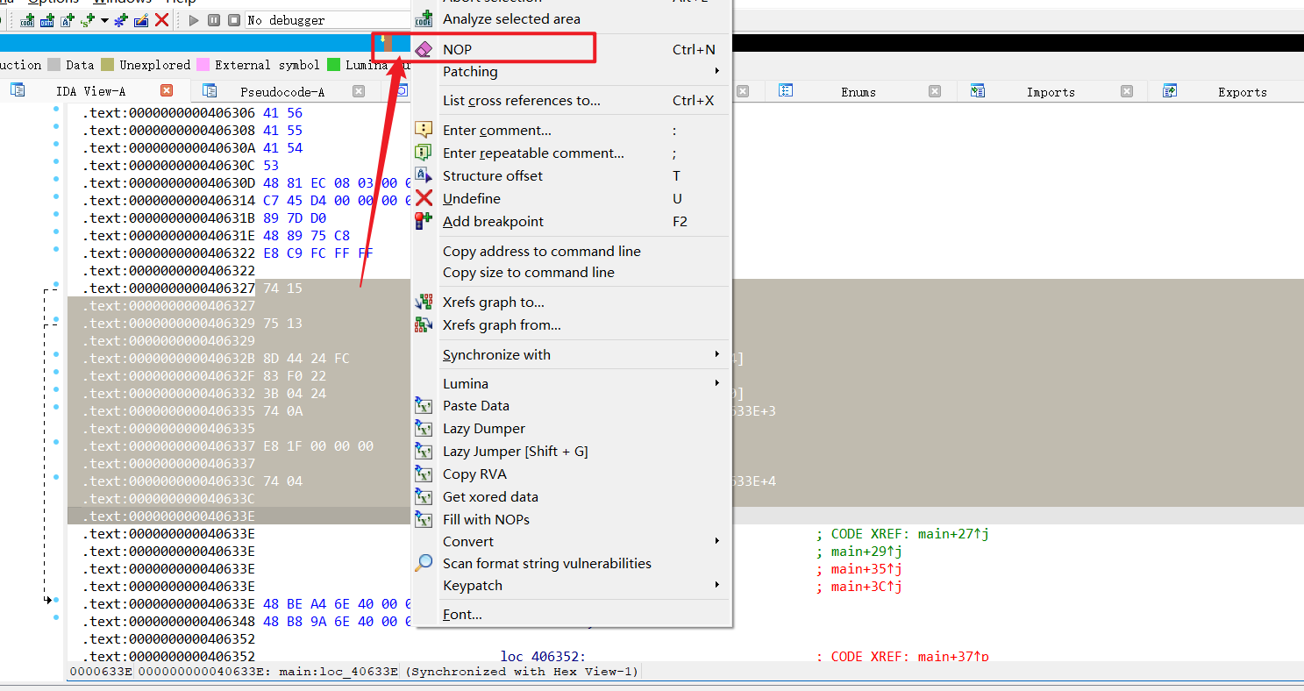The width and height of the screenshot is (1304, 691).
Task: Expand the Convert submenu
Action: [571, 541]
